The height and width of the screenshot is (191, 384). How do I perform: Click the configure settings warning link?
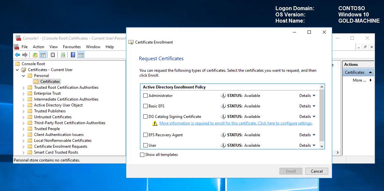click(x=236, y=123)
